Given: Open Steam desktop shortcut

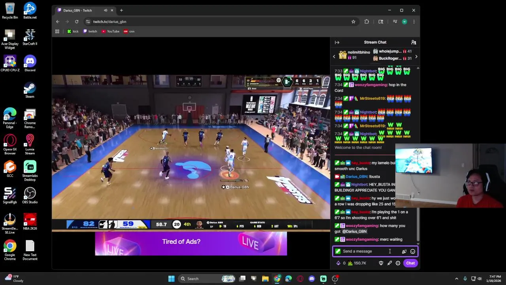Looking at the screenshot, I should [x=30, y=90].
